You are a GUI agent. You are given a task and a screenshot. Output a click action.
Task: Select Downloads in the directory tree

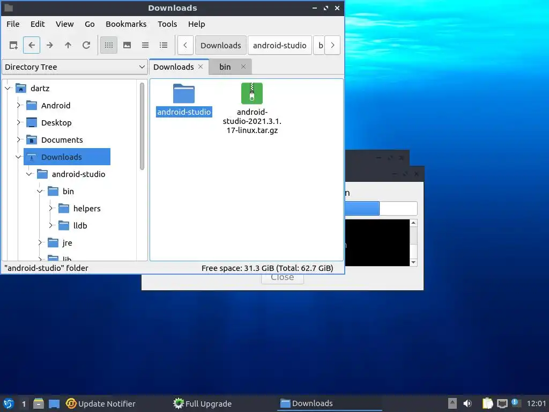[67, 157]
